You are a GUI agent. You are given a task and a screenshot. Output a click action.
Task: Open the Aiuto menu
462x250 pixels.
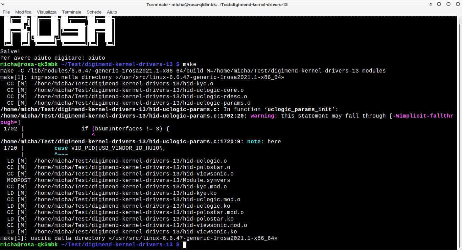point(112,12)
